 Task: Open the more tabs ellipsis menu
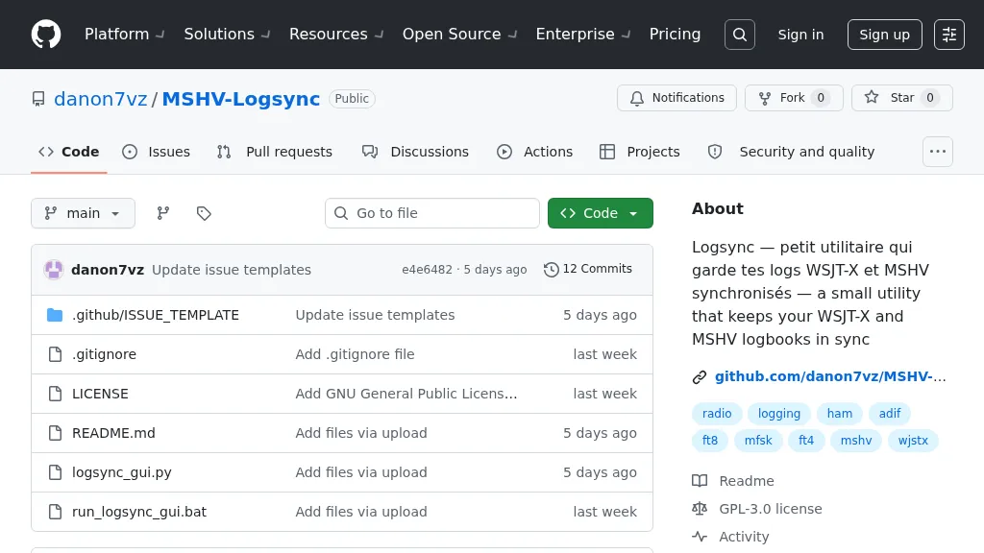pos(938,152)
